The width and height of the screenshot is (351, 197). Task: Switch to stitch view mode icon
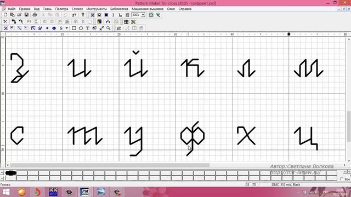coord(93,15)
